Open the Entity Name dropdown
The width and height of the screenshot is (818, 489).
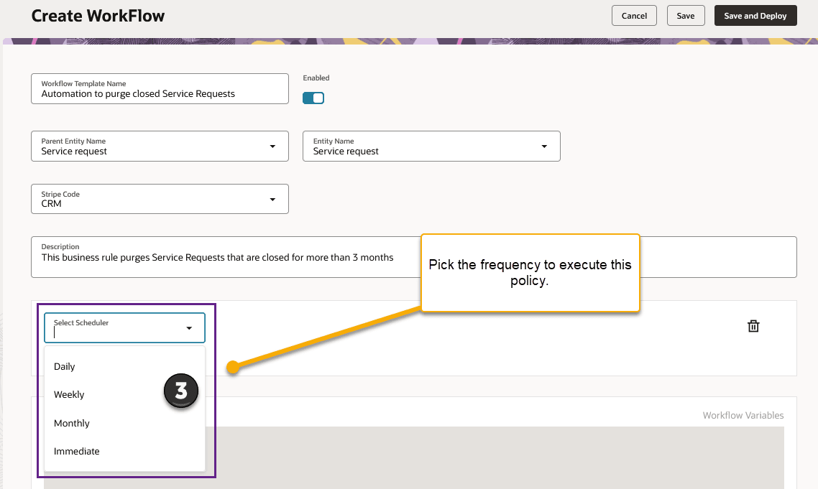point(544,146)
